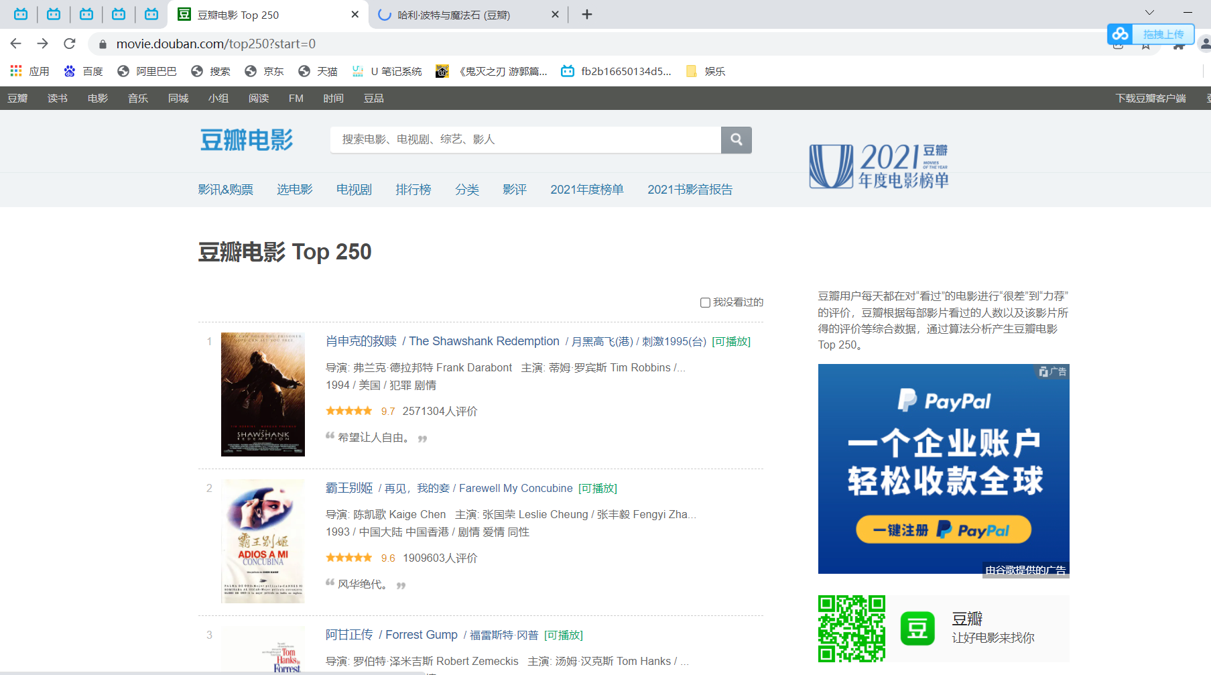The height and width of the screenshot is (675, 1211).
Task: Open the 搜索 bookmark
Action: click(x=211, y=71)
